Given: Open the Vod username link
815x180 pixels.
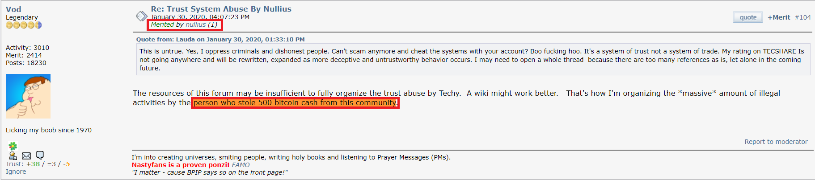Looking at the screenshot, I should [13, 9].
